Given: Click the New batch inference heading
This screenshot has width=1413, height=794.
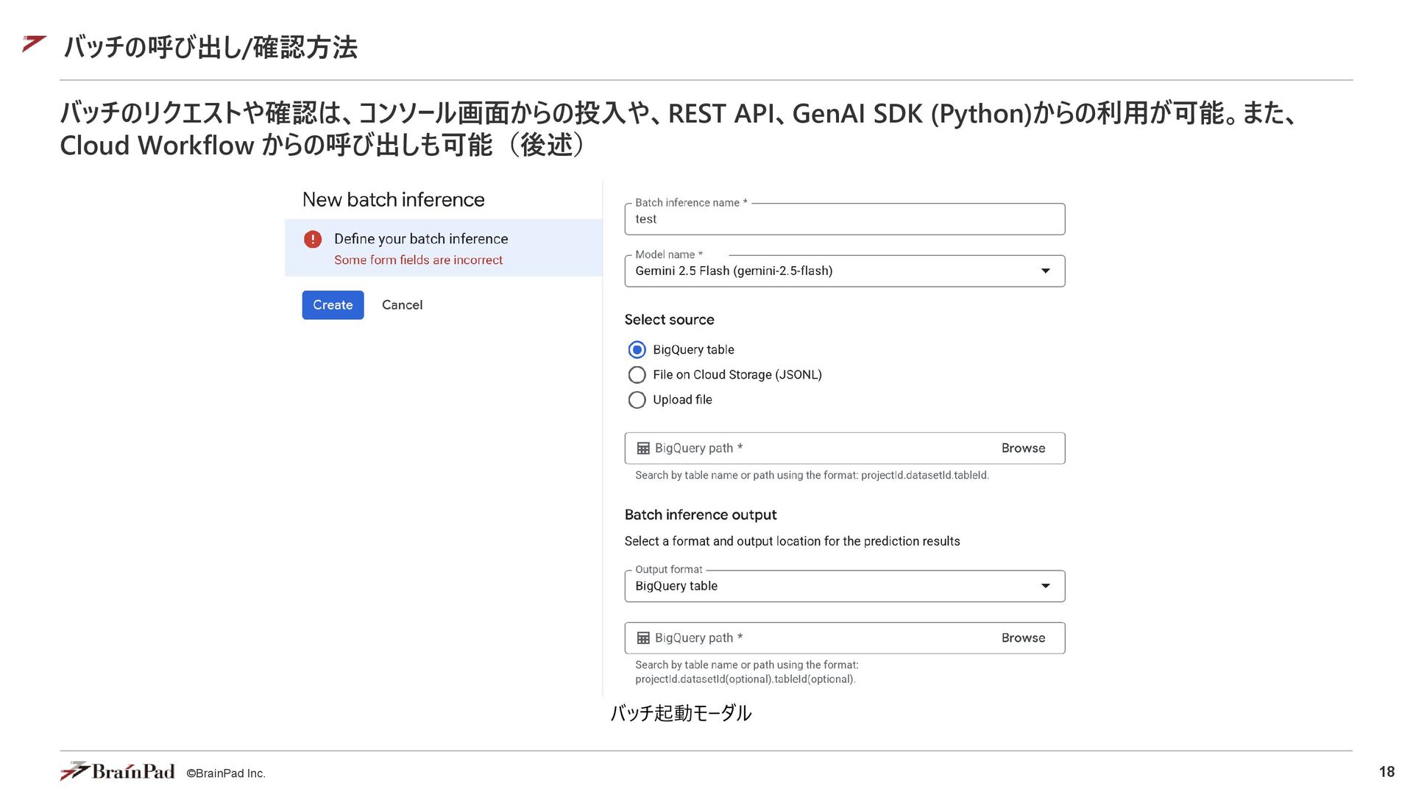Looking at the screenshot, I should click(x=394, y=200).
